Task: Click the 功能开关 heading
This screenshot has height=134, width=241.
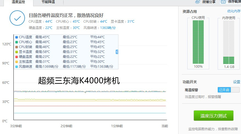Action: tap(190, 82)
